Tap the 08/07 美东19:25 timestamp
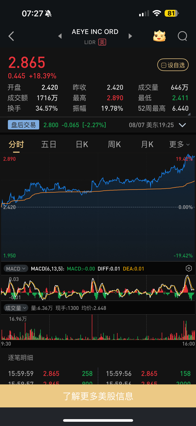This screenshot has height=426, width=196. [151, 125]
